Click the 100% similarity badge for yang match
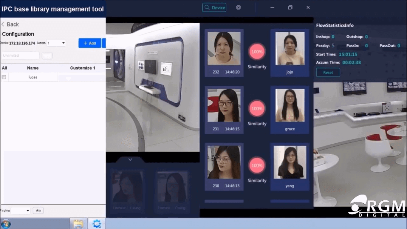Viewport: 407px width, 229px height. pos(257,165)
